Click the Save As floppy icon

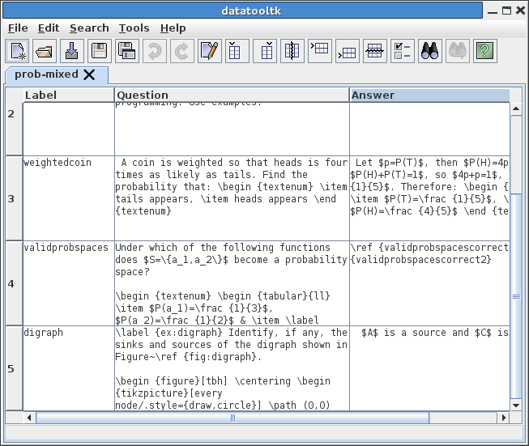(x=127, y=51)
